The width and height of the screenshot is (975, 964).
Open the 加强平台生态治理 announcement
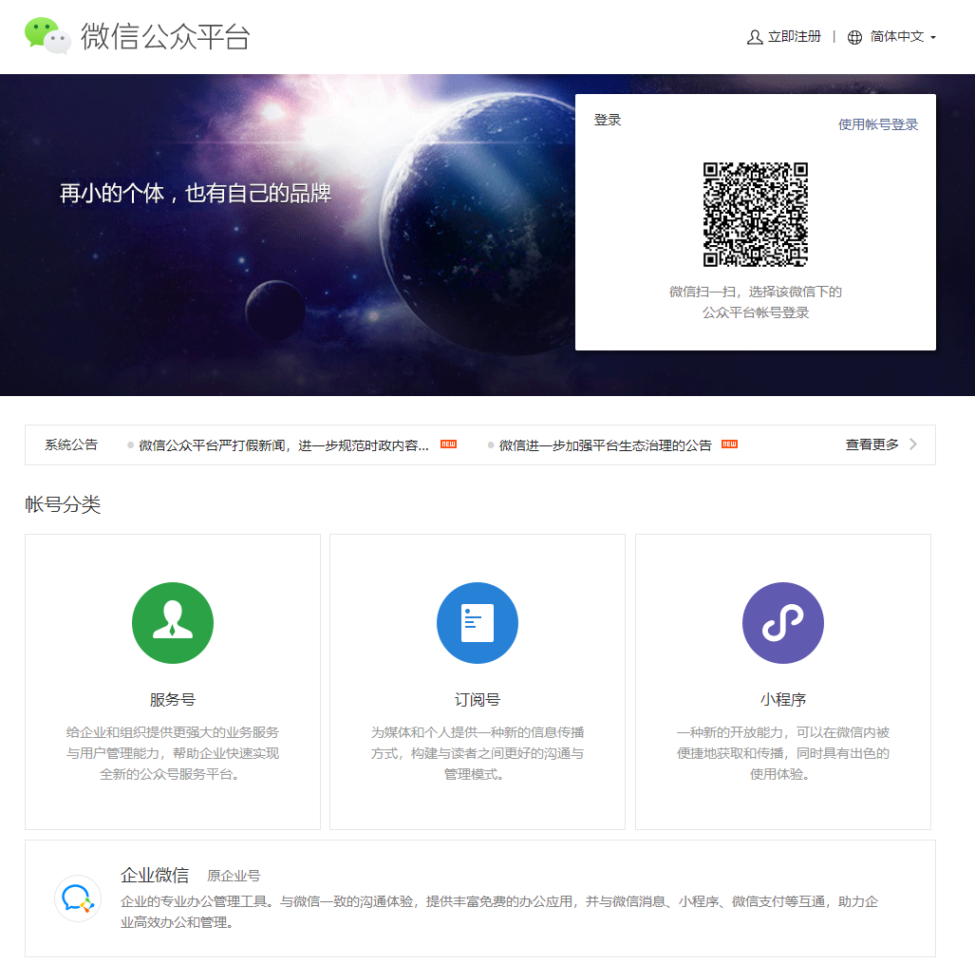[605, 445]
